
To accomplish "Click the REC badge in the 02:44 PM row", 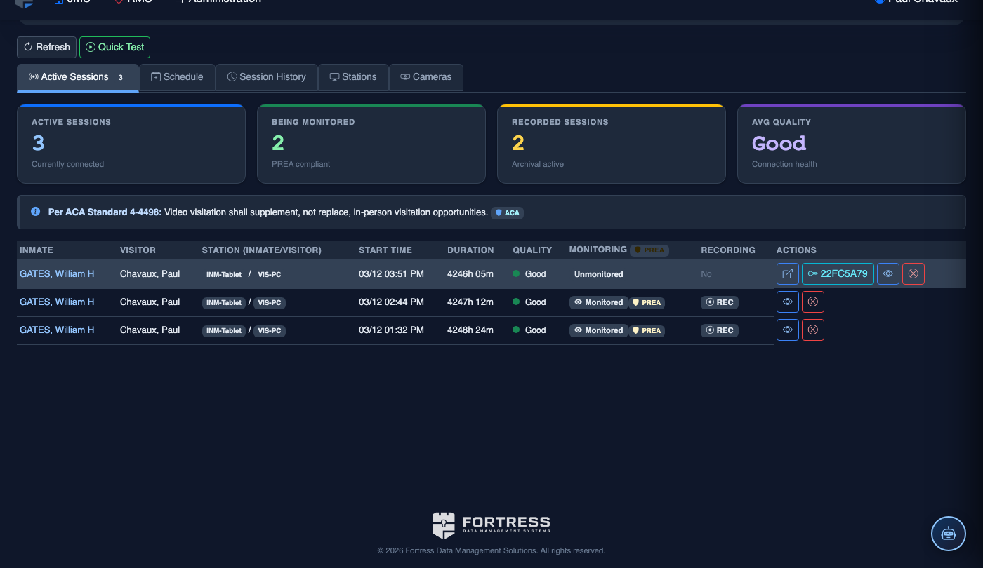I will point(720,302).
